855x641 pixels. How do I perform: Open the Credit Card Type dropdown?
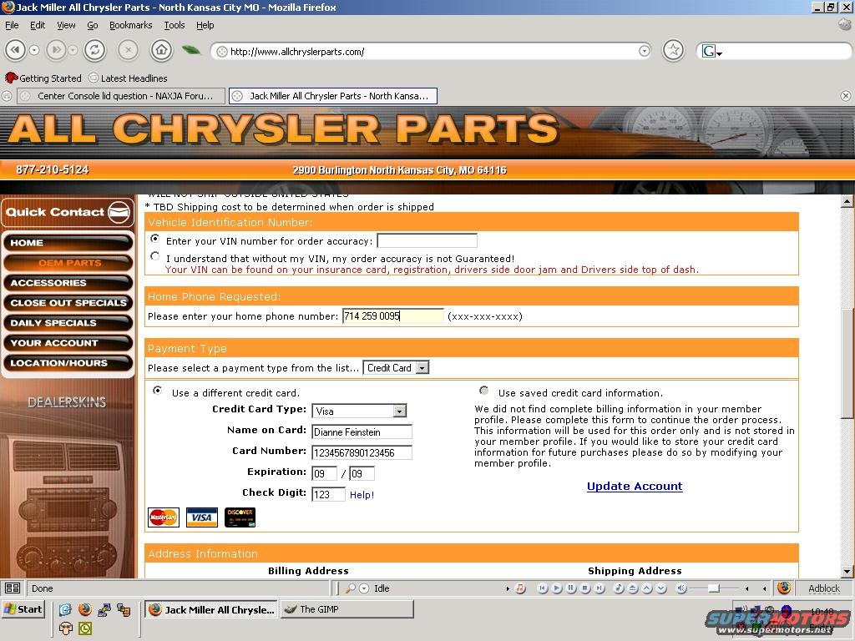(400, 411)
